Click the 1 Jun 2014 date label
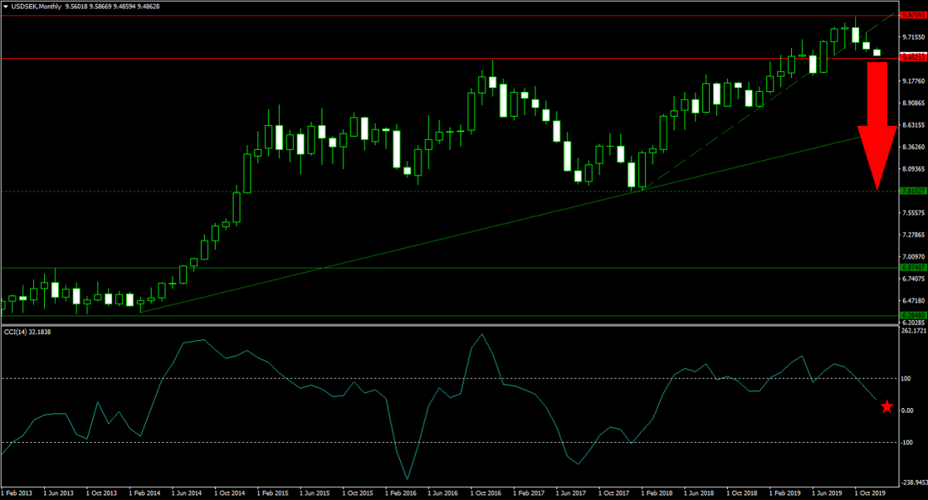928x500 pixels. [x=186, y=491]
